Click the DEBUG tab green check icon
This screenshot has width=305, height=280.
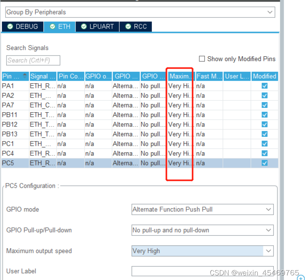[x=10, y=27]
